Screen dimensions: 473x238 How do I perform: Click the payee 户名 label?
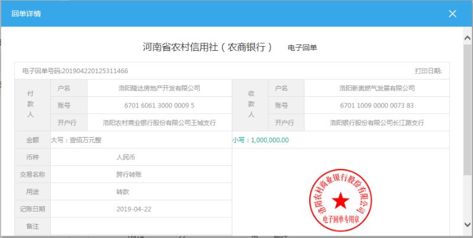(x=281, y=88)
